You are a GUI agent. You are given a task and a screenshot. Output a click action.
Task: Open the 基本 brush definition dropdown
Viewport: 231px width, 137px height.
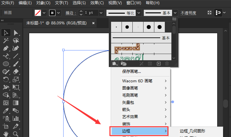[x=175, y=13]
